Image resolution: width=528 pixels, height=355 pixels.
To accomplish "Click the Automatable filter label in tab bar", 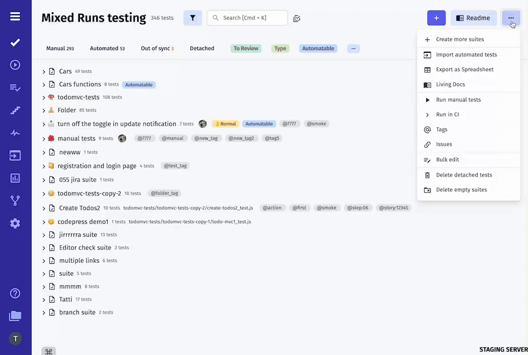I will [x=318, y=48].
